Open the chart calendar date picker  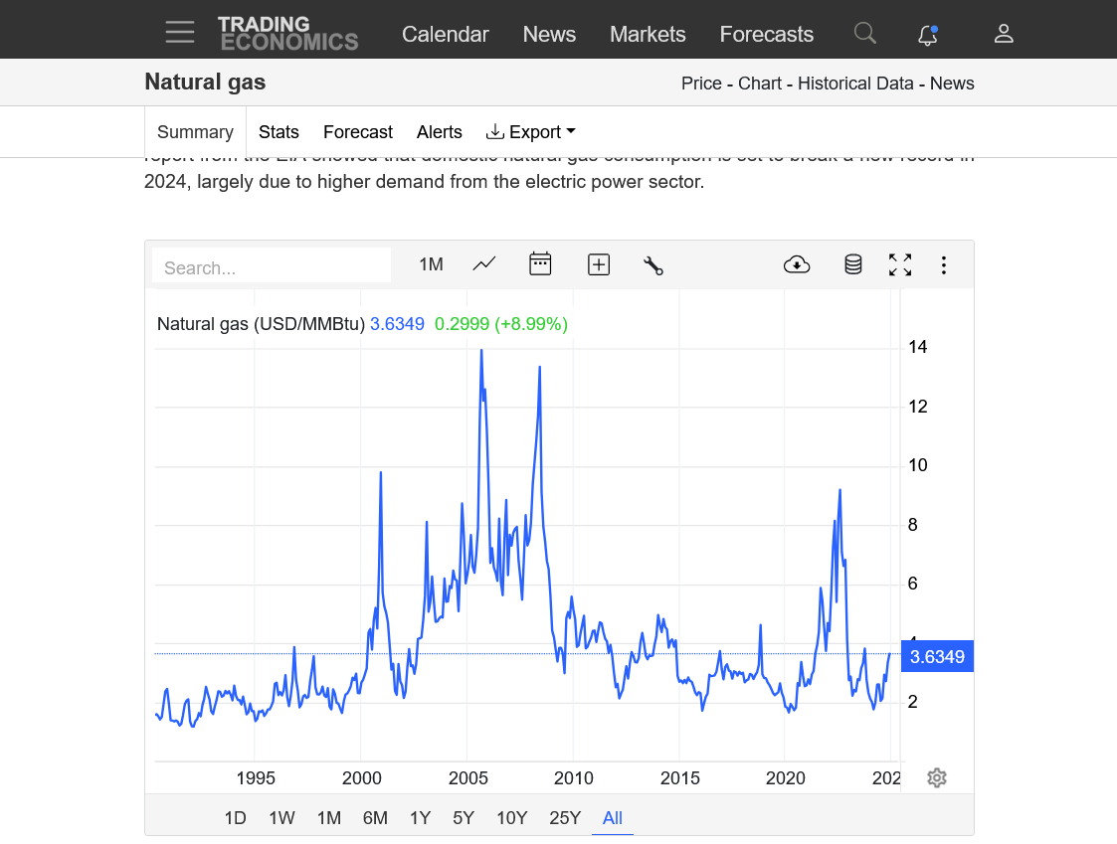[x=540, y=264]
